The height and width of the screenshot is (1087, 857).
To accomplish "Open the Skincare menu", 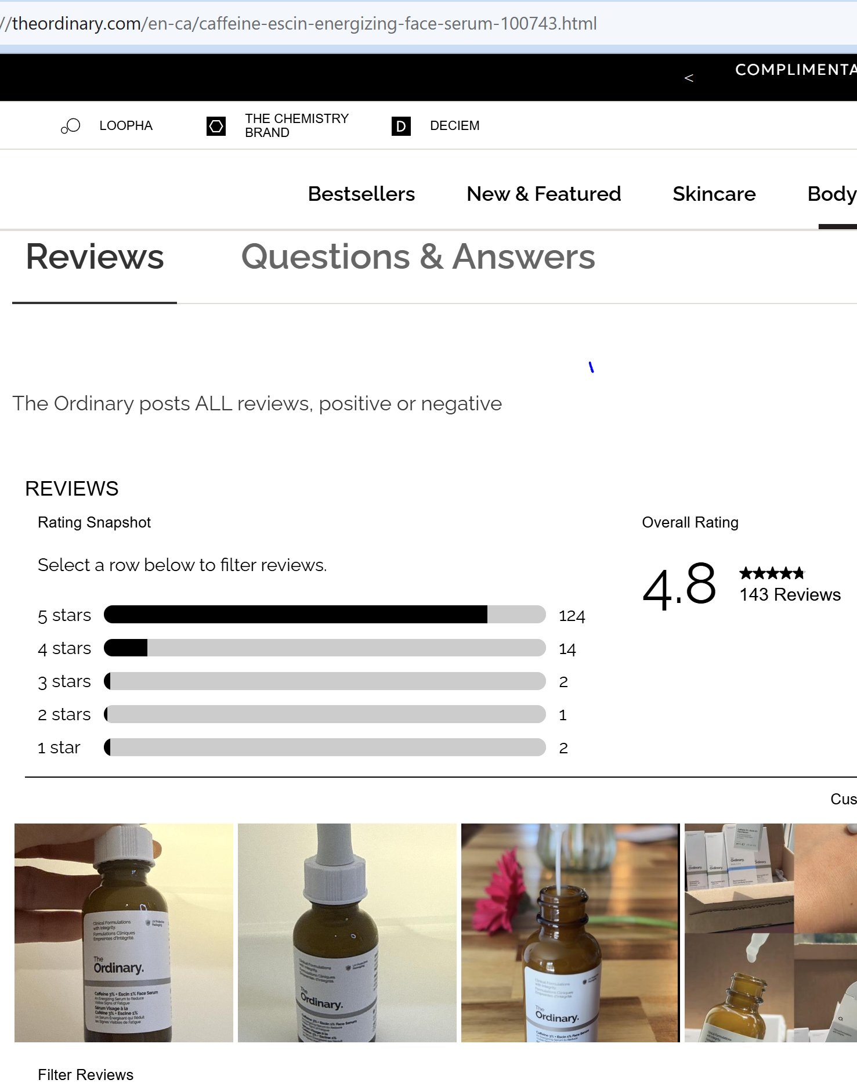I will pos(714,194).
